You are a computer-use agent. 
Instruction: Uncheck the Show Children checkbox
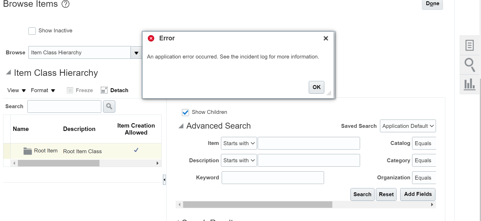point(185,112)
